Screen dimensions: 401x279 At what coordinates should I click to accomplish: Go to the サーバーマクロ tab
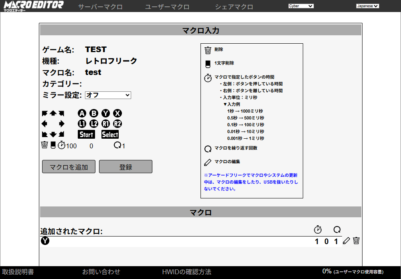pos(100,7)
